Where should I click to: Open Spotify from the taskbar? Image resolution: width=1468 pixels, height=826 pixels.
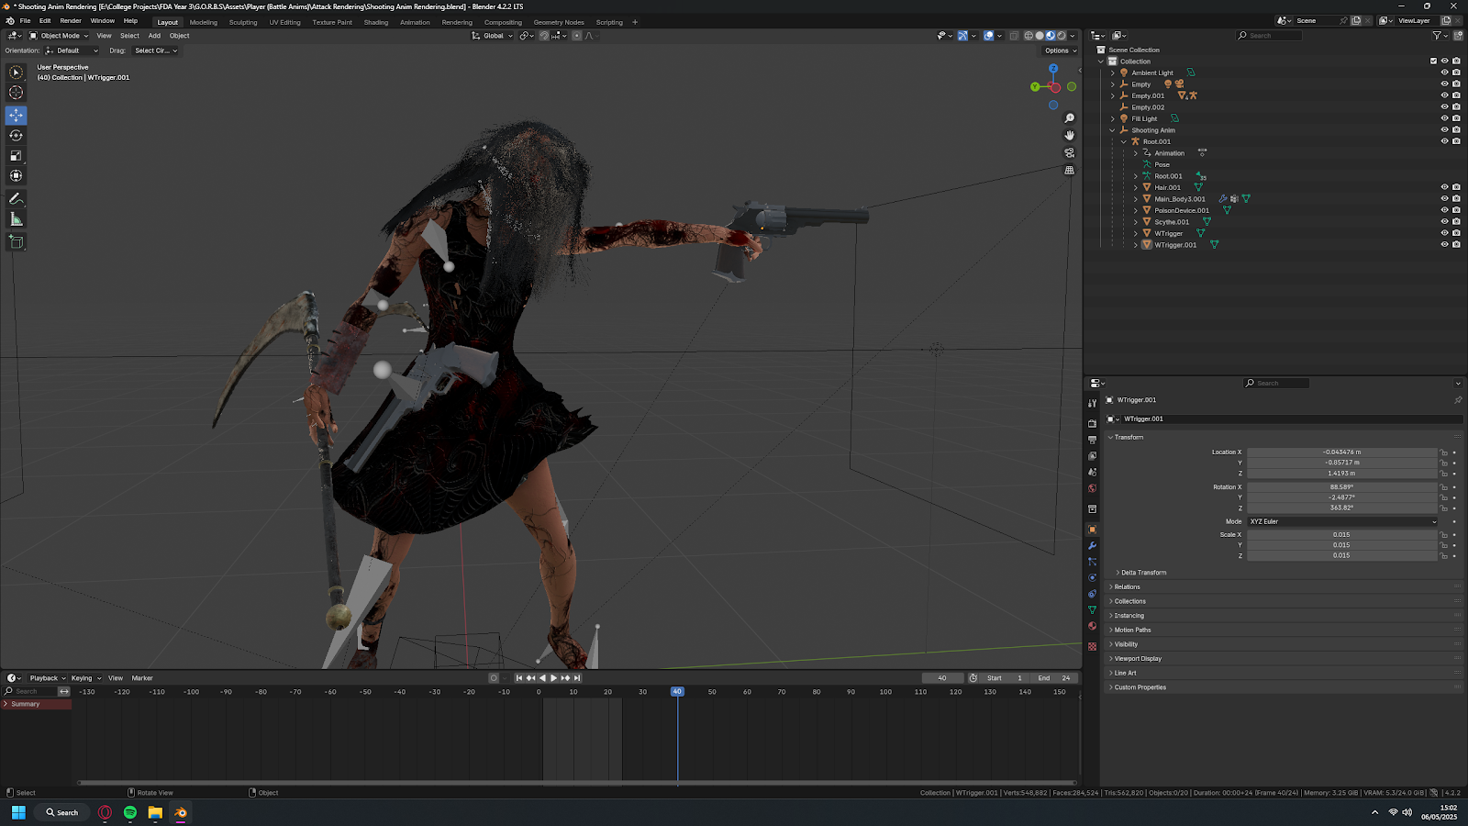click(130, 812)
